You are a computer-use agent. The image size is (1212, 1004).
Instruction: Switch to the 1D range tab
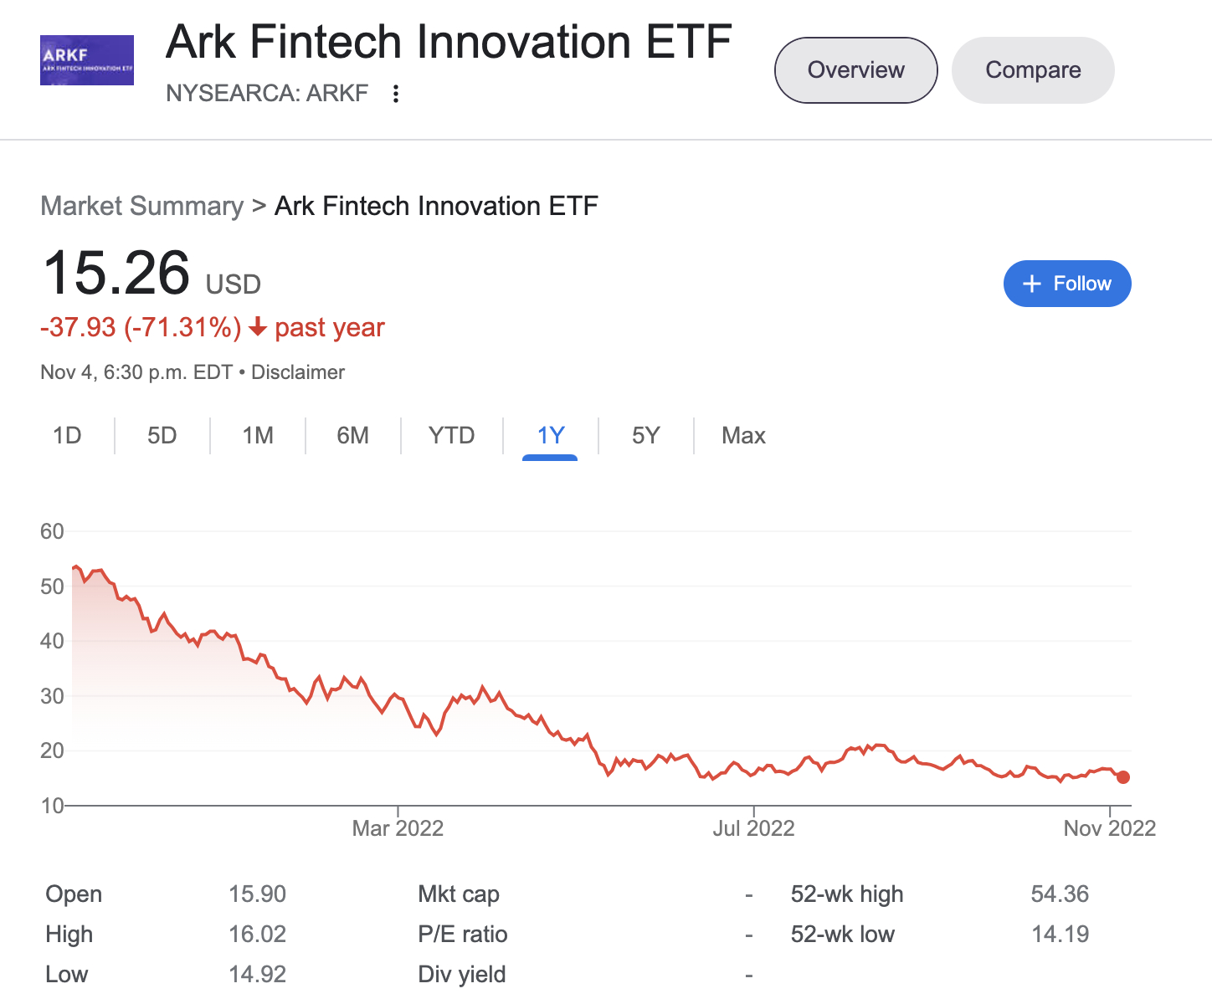(x=67, y=436)
